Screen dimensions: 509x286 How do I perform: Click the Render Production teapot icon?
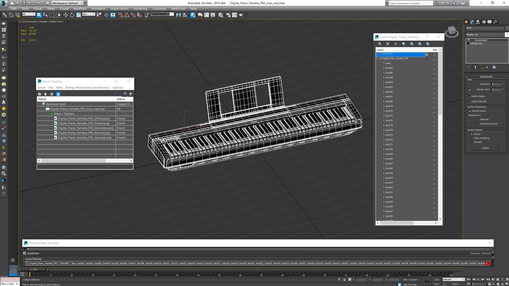tap(241, 15)
